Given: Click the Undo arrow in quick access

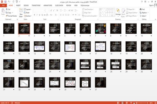Looking at the screenshot, I should (x=9, y=2).
